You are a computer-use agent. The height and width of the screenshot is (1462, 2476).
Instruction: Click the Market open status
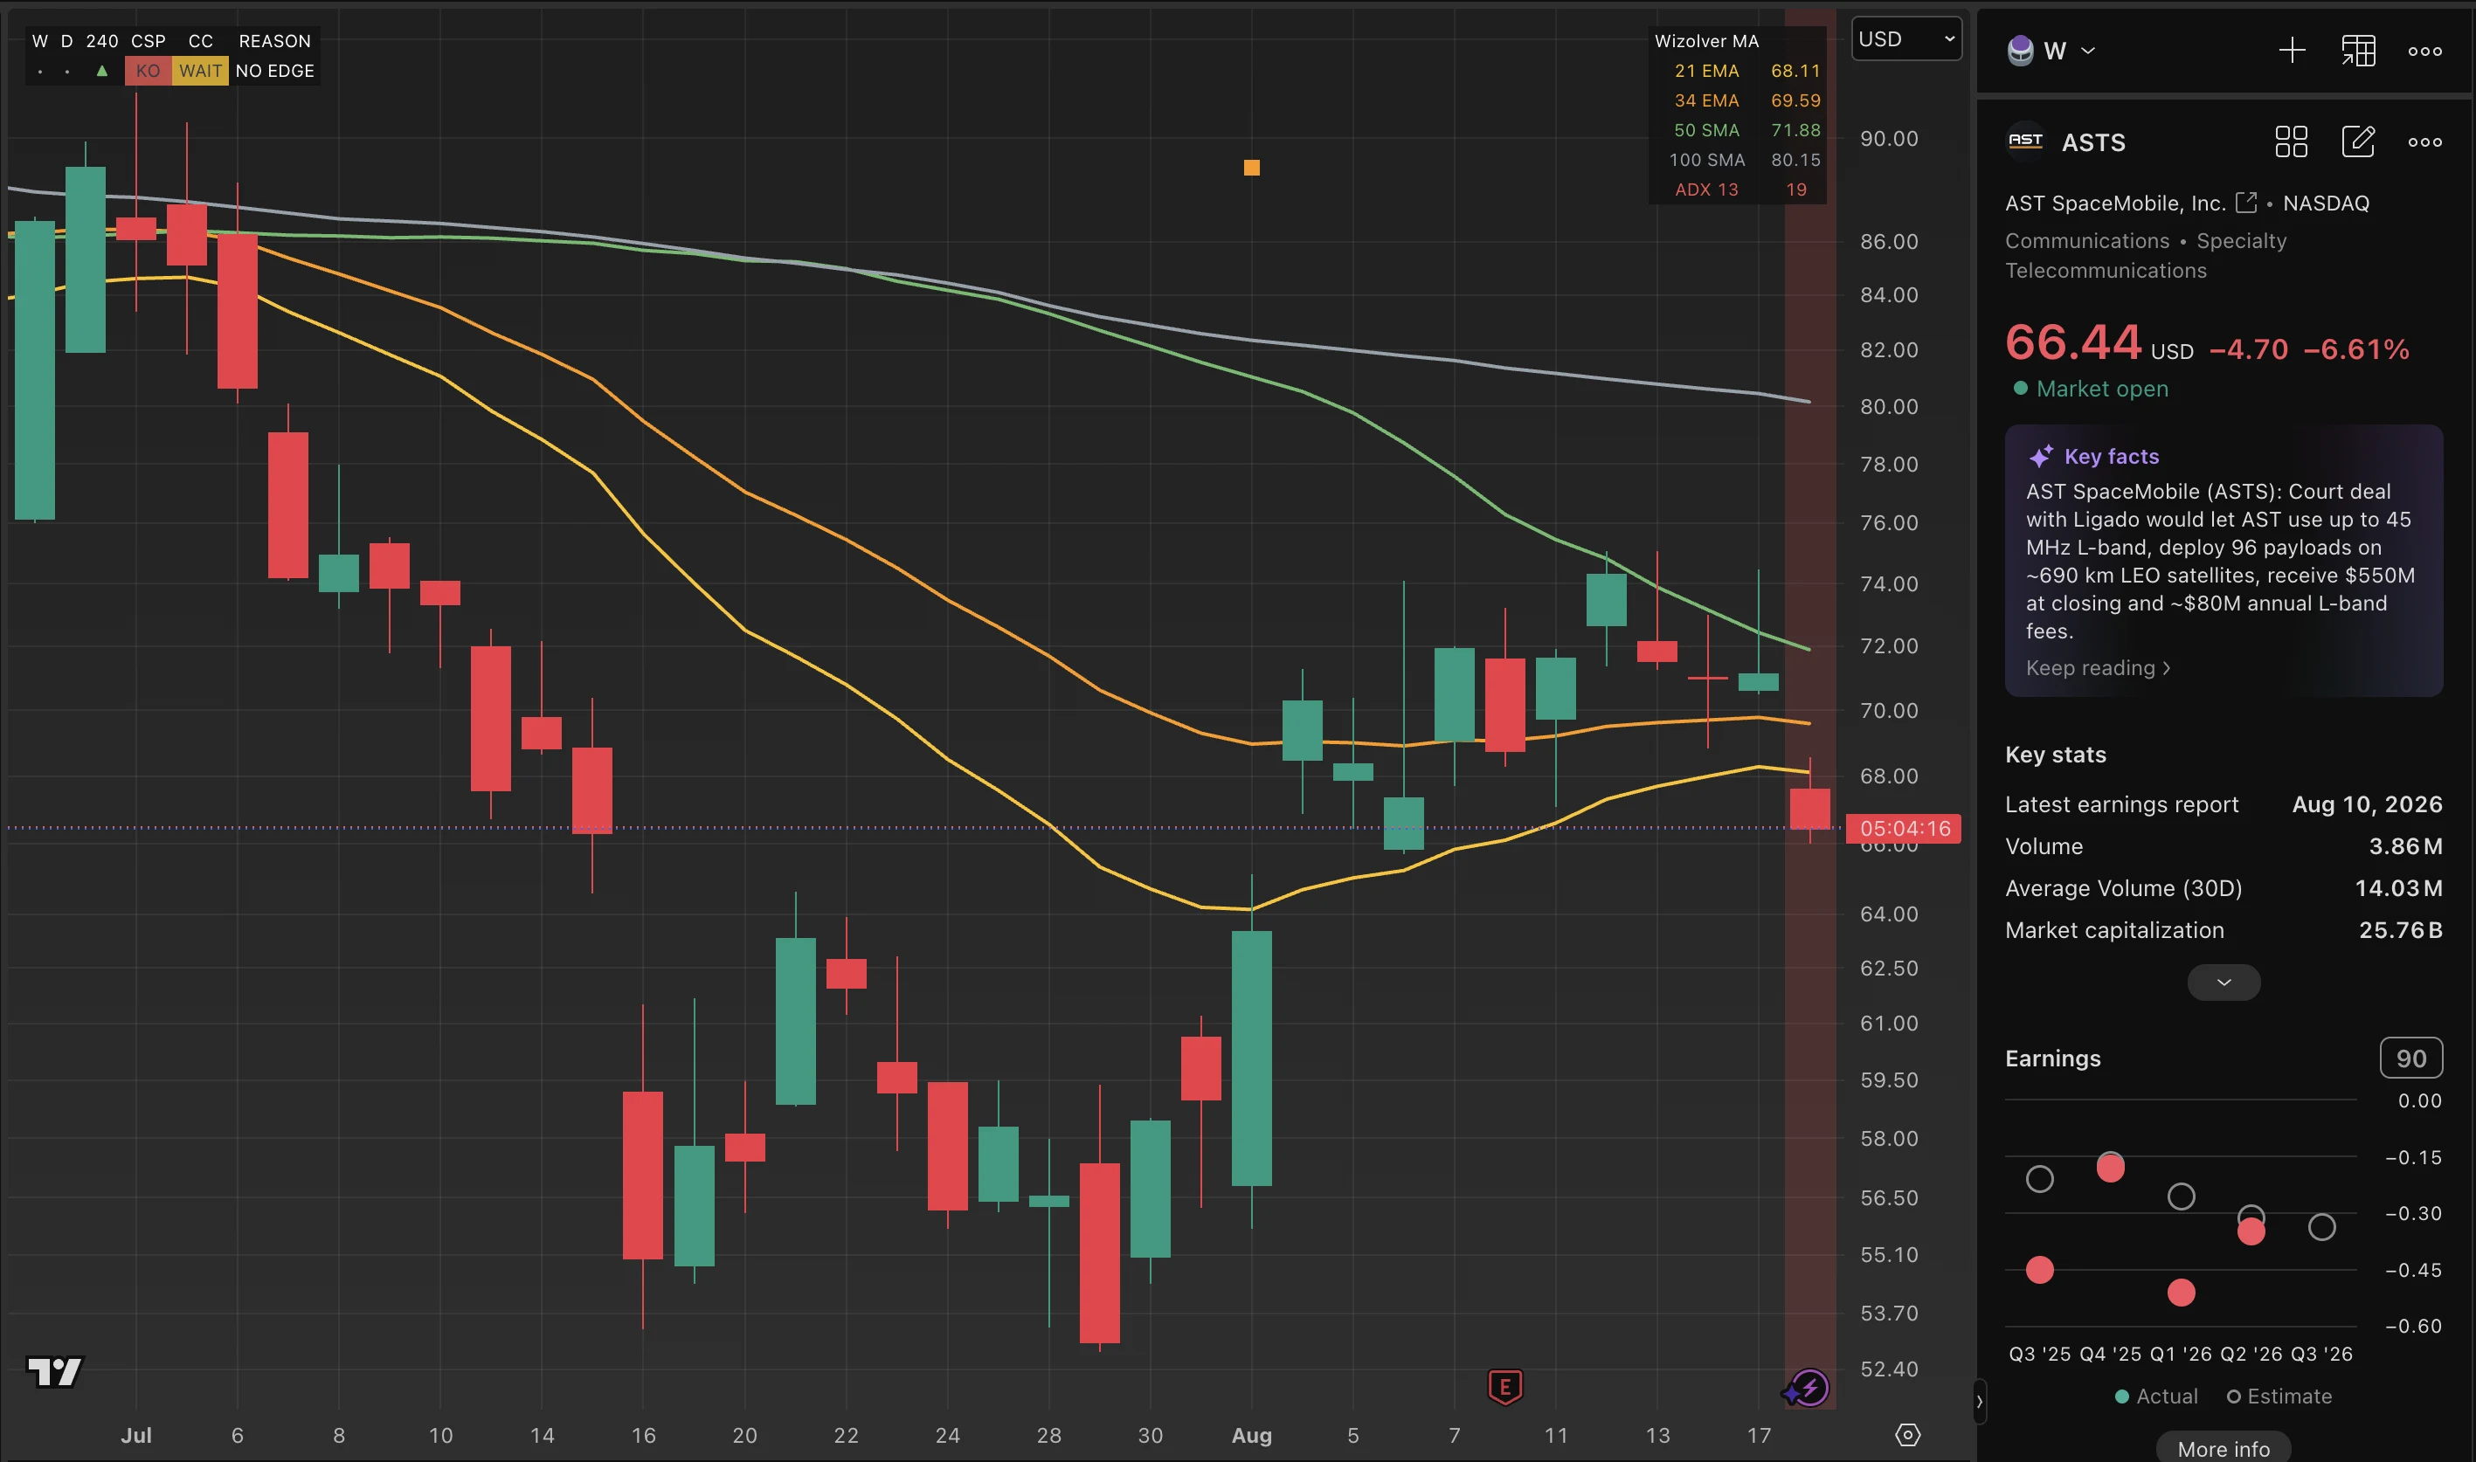tap(2091, 390)
